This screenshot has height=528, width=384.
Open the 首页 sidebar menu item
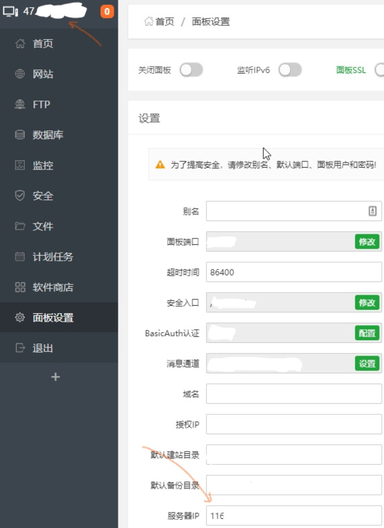[x=59, y=44]
